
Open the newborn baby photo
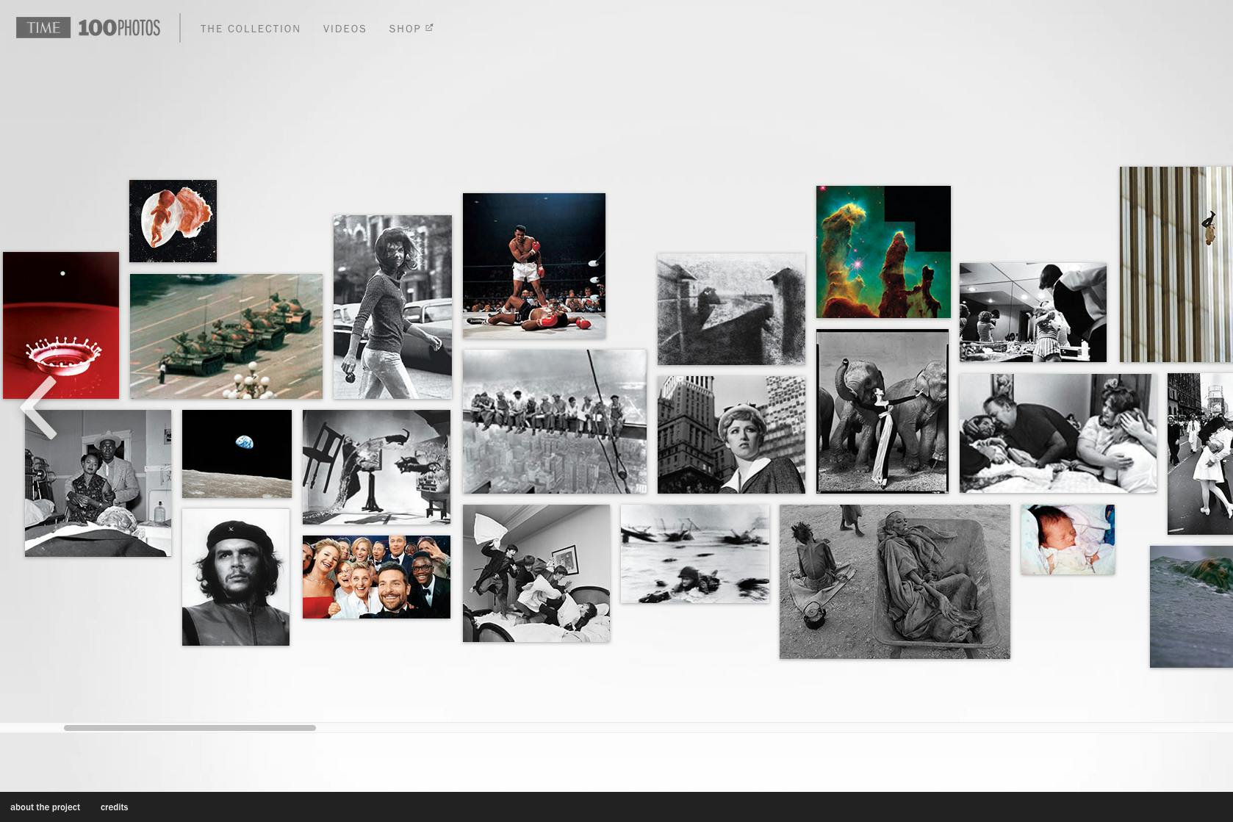[1068, 539]
